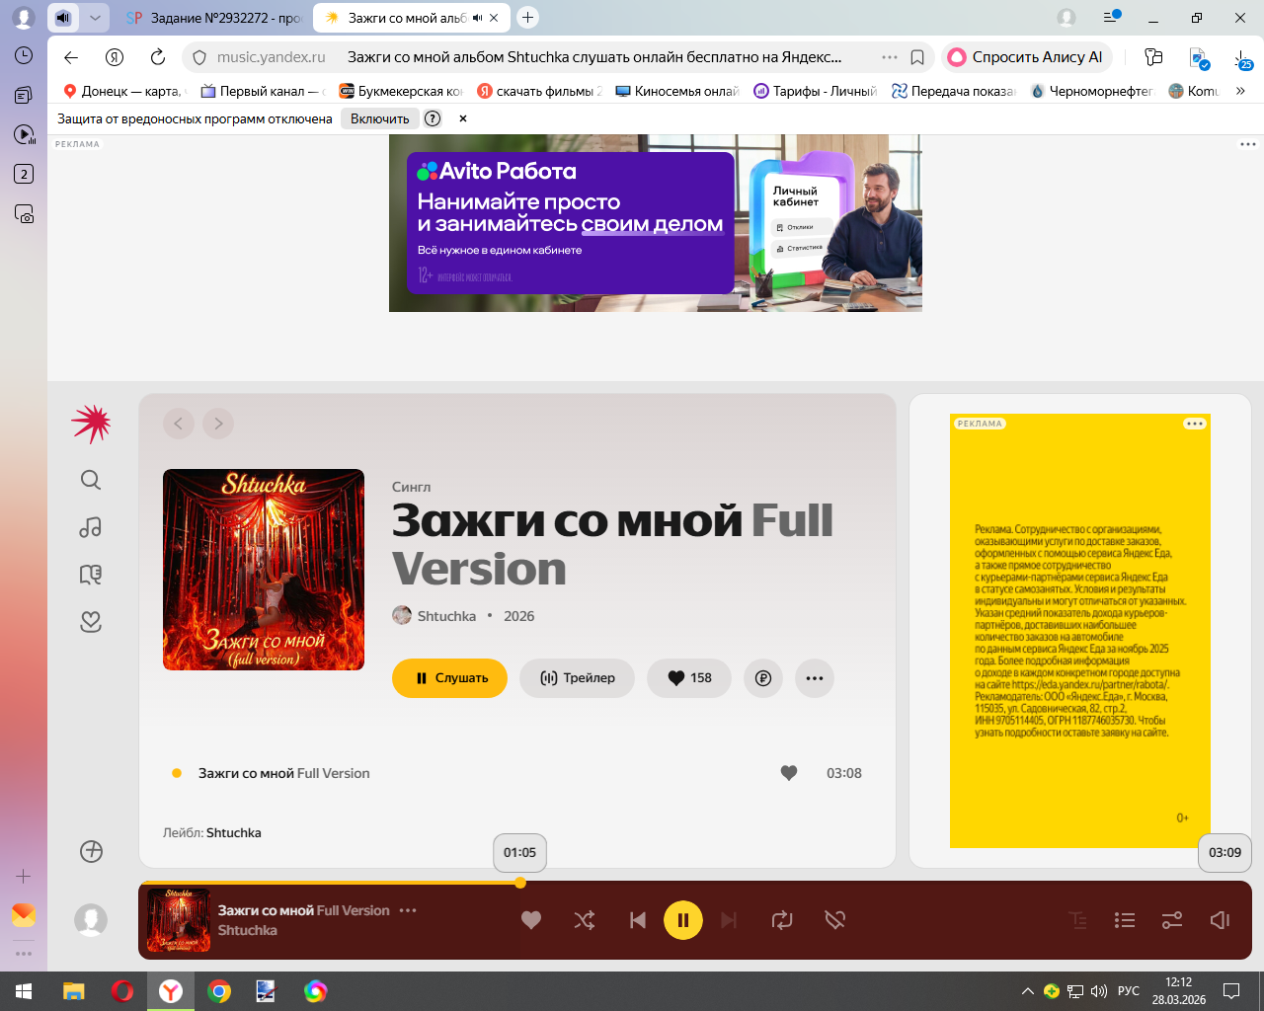The width and height of the screenshot is (1264, 1011).
Task: Open the Донецк — карта bookmark
Action: click(x=122, y=91)
